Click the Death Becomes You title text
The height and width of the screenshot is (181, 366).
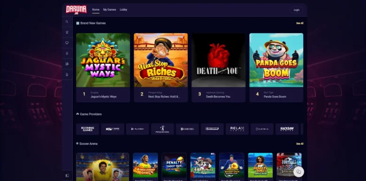click(218, 97)
